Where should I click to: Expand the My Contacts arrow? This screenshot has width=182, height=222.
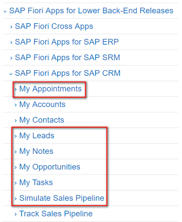click(16, 121)
